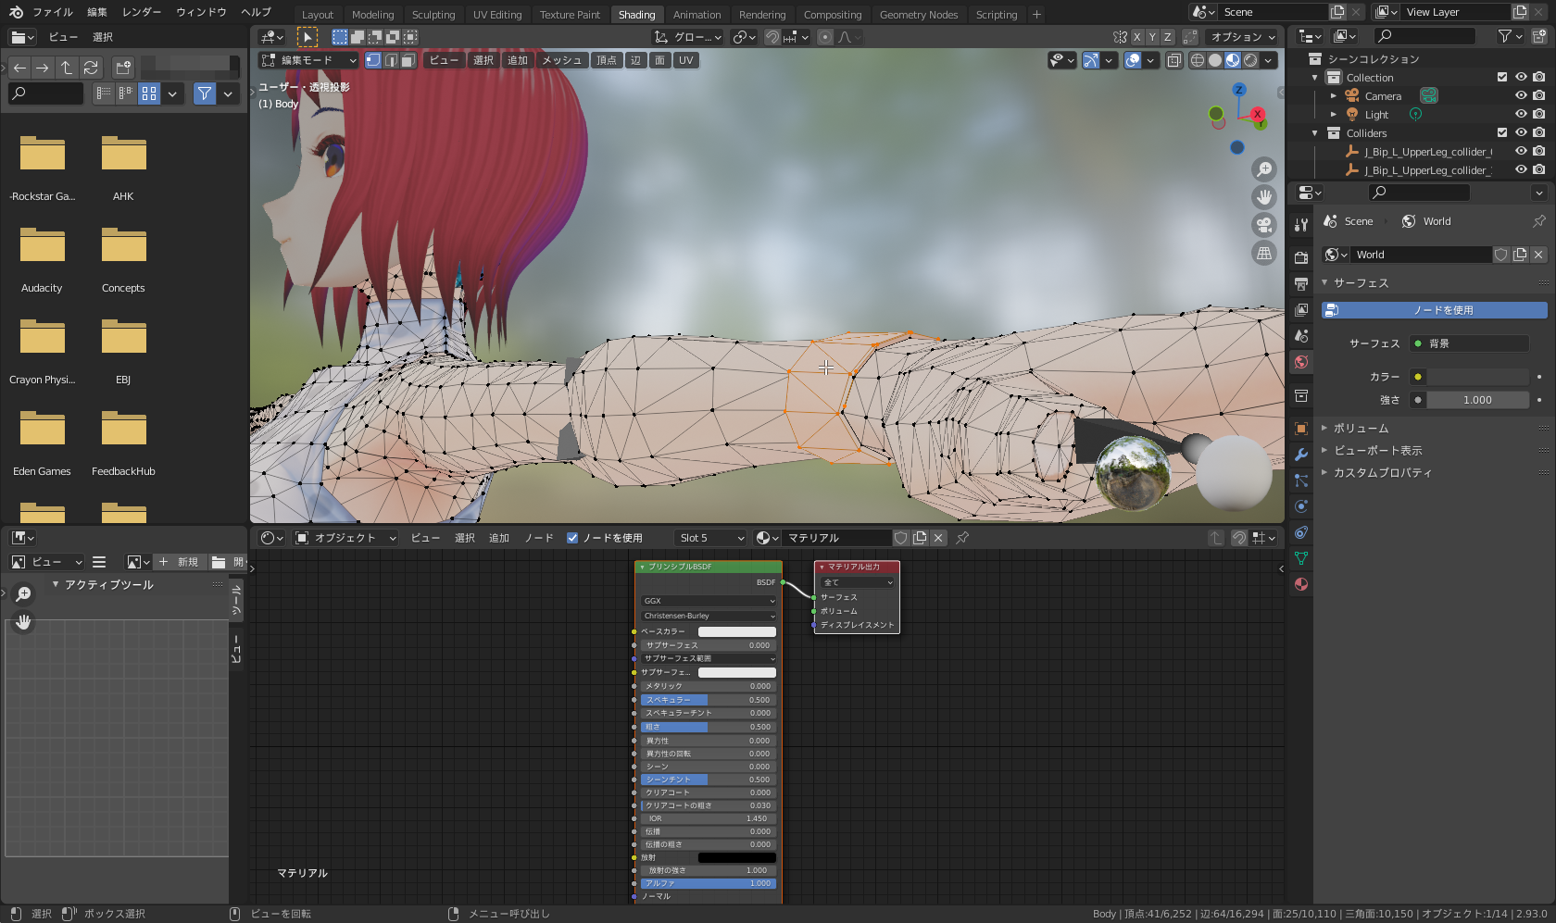Open the Christensen-Burley subsurface method dropdown
This screenshot has height=923, width=1556.
[709, 616]
